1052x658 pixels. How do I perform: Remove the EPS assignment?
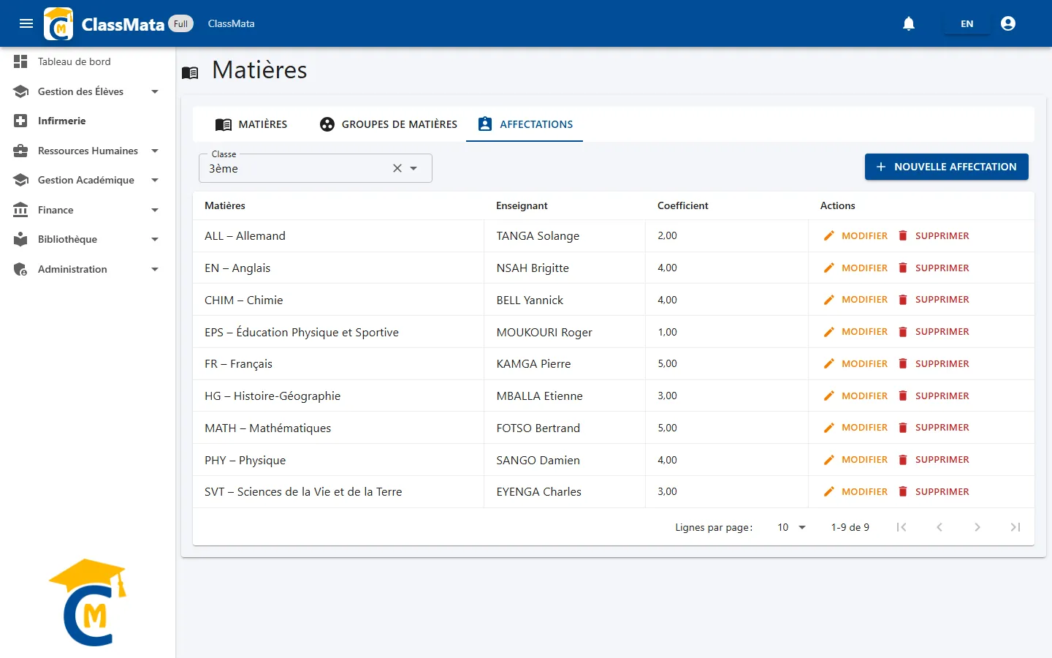(933, 331)
